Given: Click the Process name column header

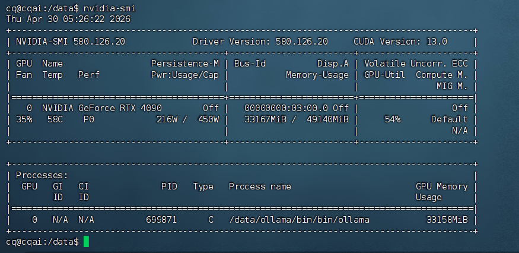Looking at the screenshot, I should tap(260, 186).
